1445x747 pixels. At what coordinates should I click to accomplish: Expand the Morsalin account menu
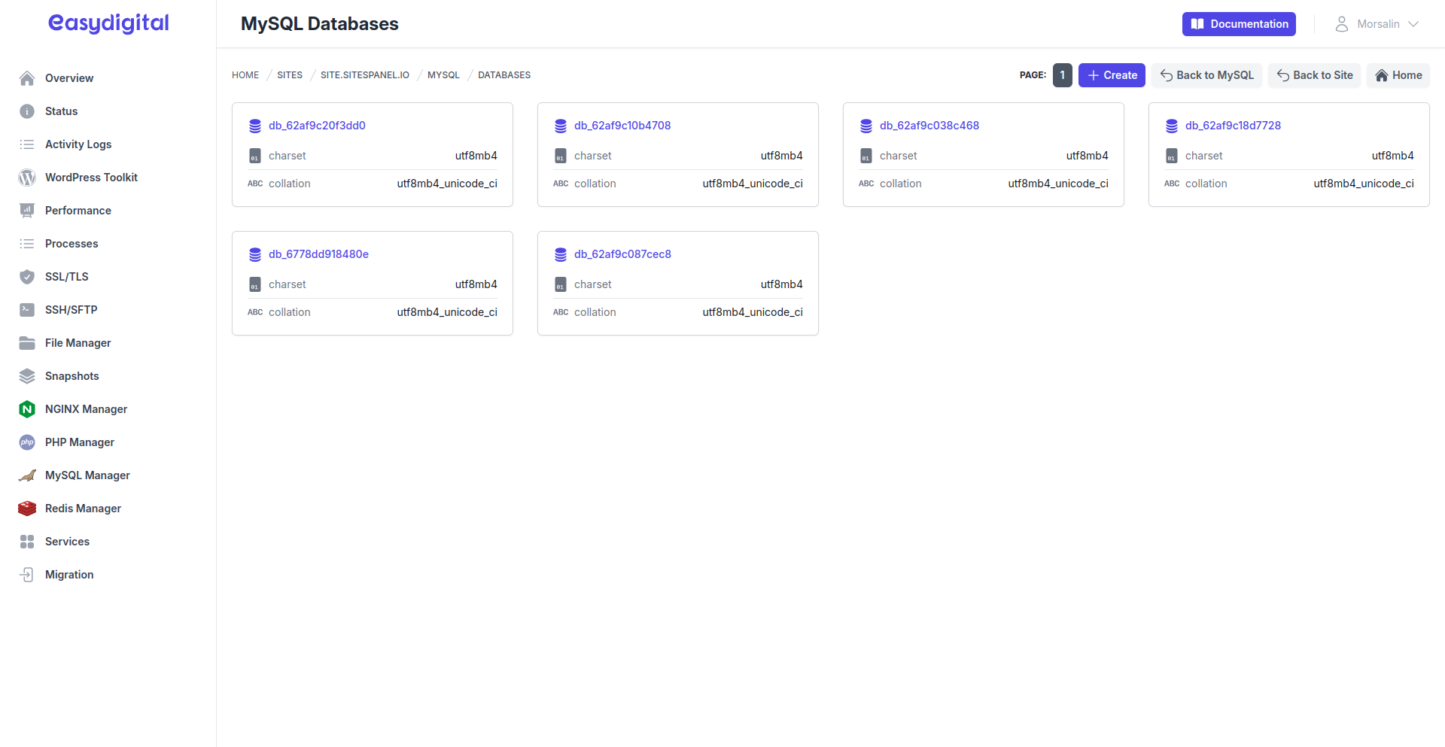1376,23
